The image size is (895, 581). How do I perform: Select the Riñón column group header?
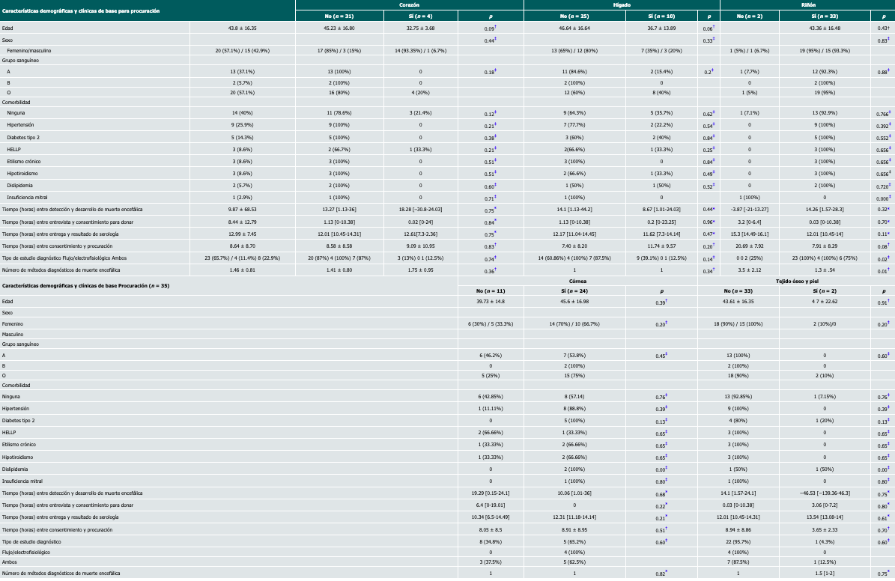pyautogui.click(x=807, y=4)
